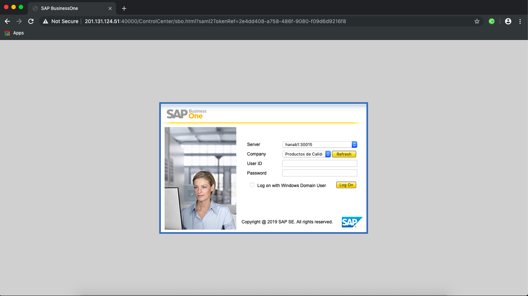Open the green browser extension icon
This screenshot has width=528, height=296.
492,21
